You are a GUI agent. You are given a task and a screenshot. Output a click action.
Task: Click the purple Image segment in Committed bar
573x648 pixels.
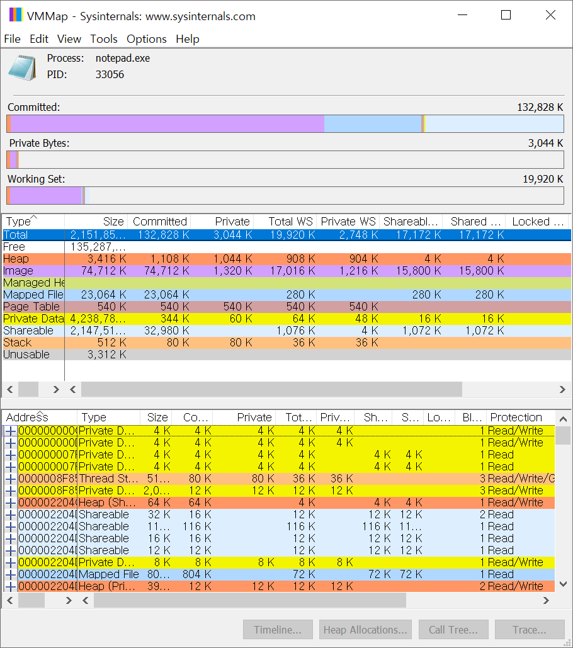point(167,124)
